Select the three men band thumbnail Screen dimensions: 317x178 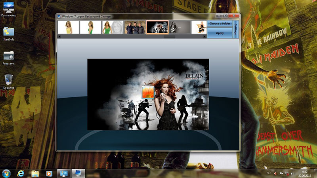(x=135, y=27)
